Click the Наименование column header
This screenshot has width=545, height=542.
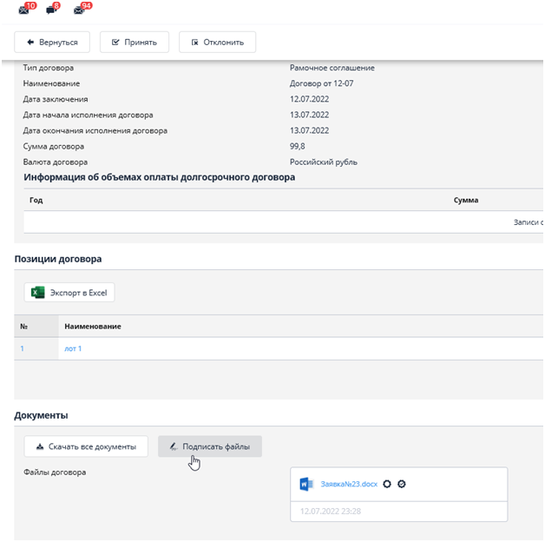(93, 327)
